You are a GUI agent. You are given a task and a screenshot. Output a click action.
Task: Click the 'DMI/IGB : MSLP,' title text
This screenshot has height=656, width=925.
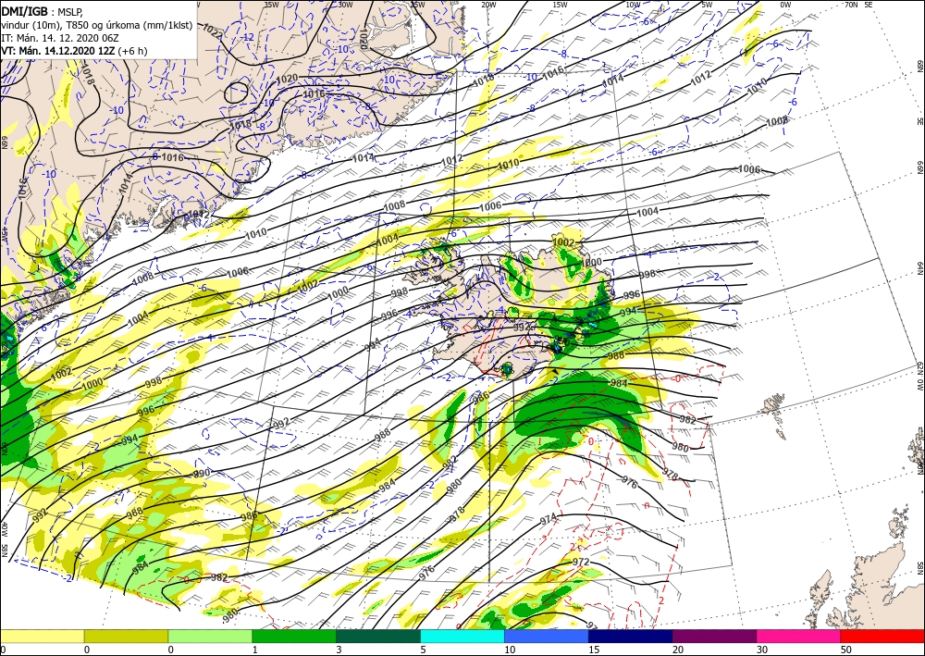pos(43,11)
